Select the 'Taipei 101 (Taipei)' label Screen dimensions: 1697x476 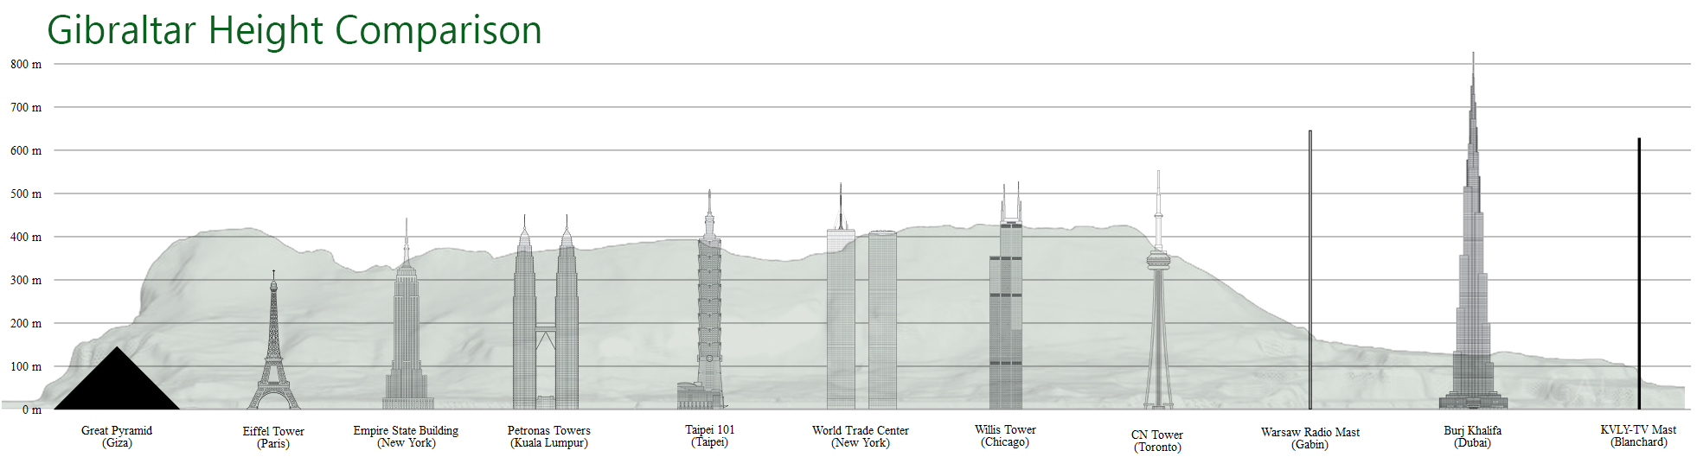[710, 435]
